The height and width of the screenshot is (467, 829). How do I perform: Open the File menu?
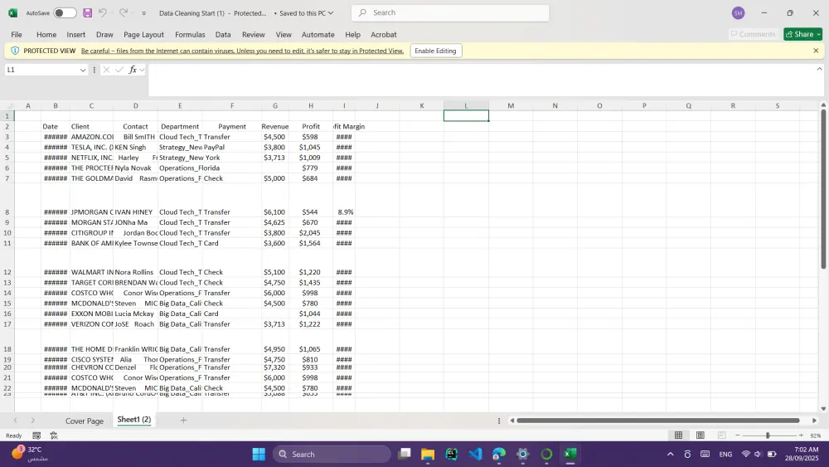(x=17, y=34)
